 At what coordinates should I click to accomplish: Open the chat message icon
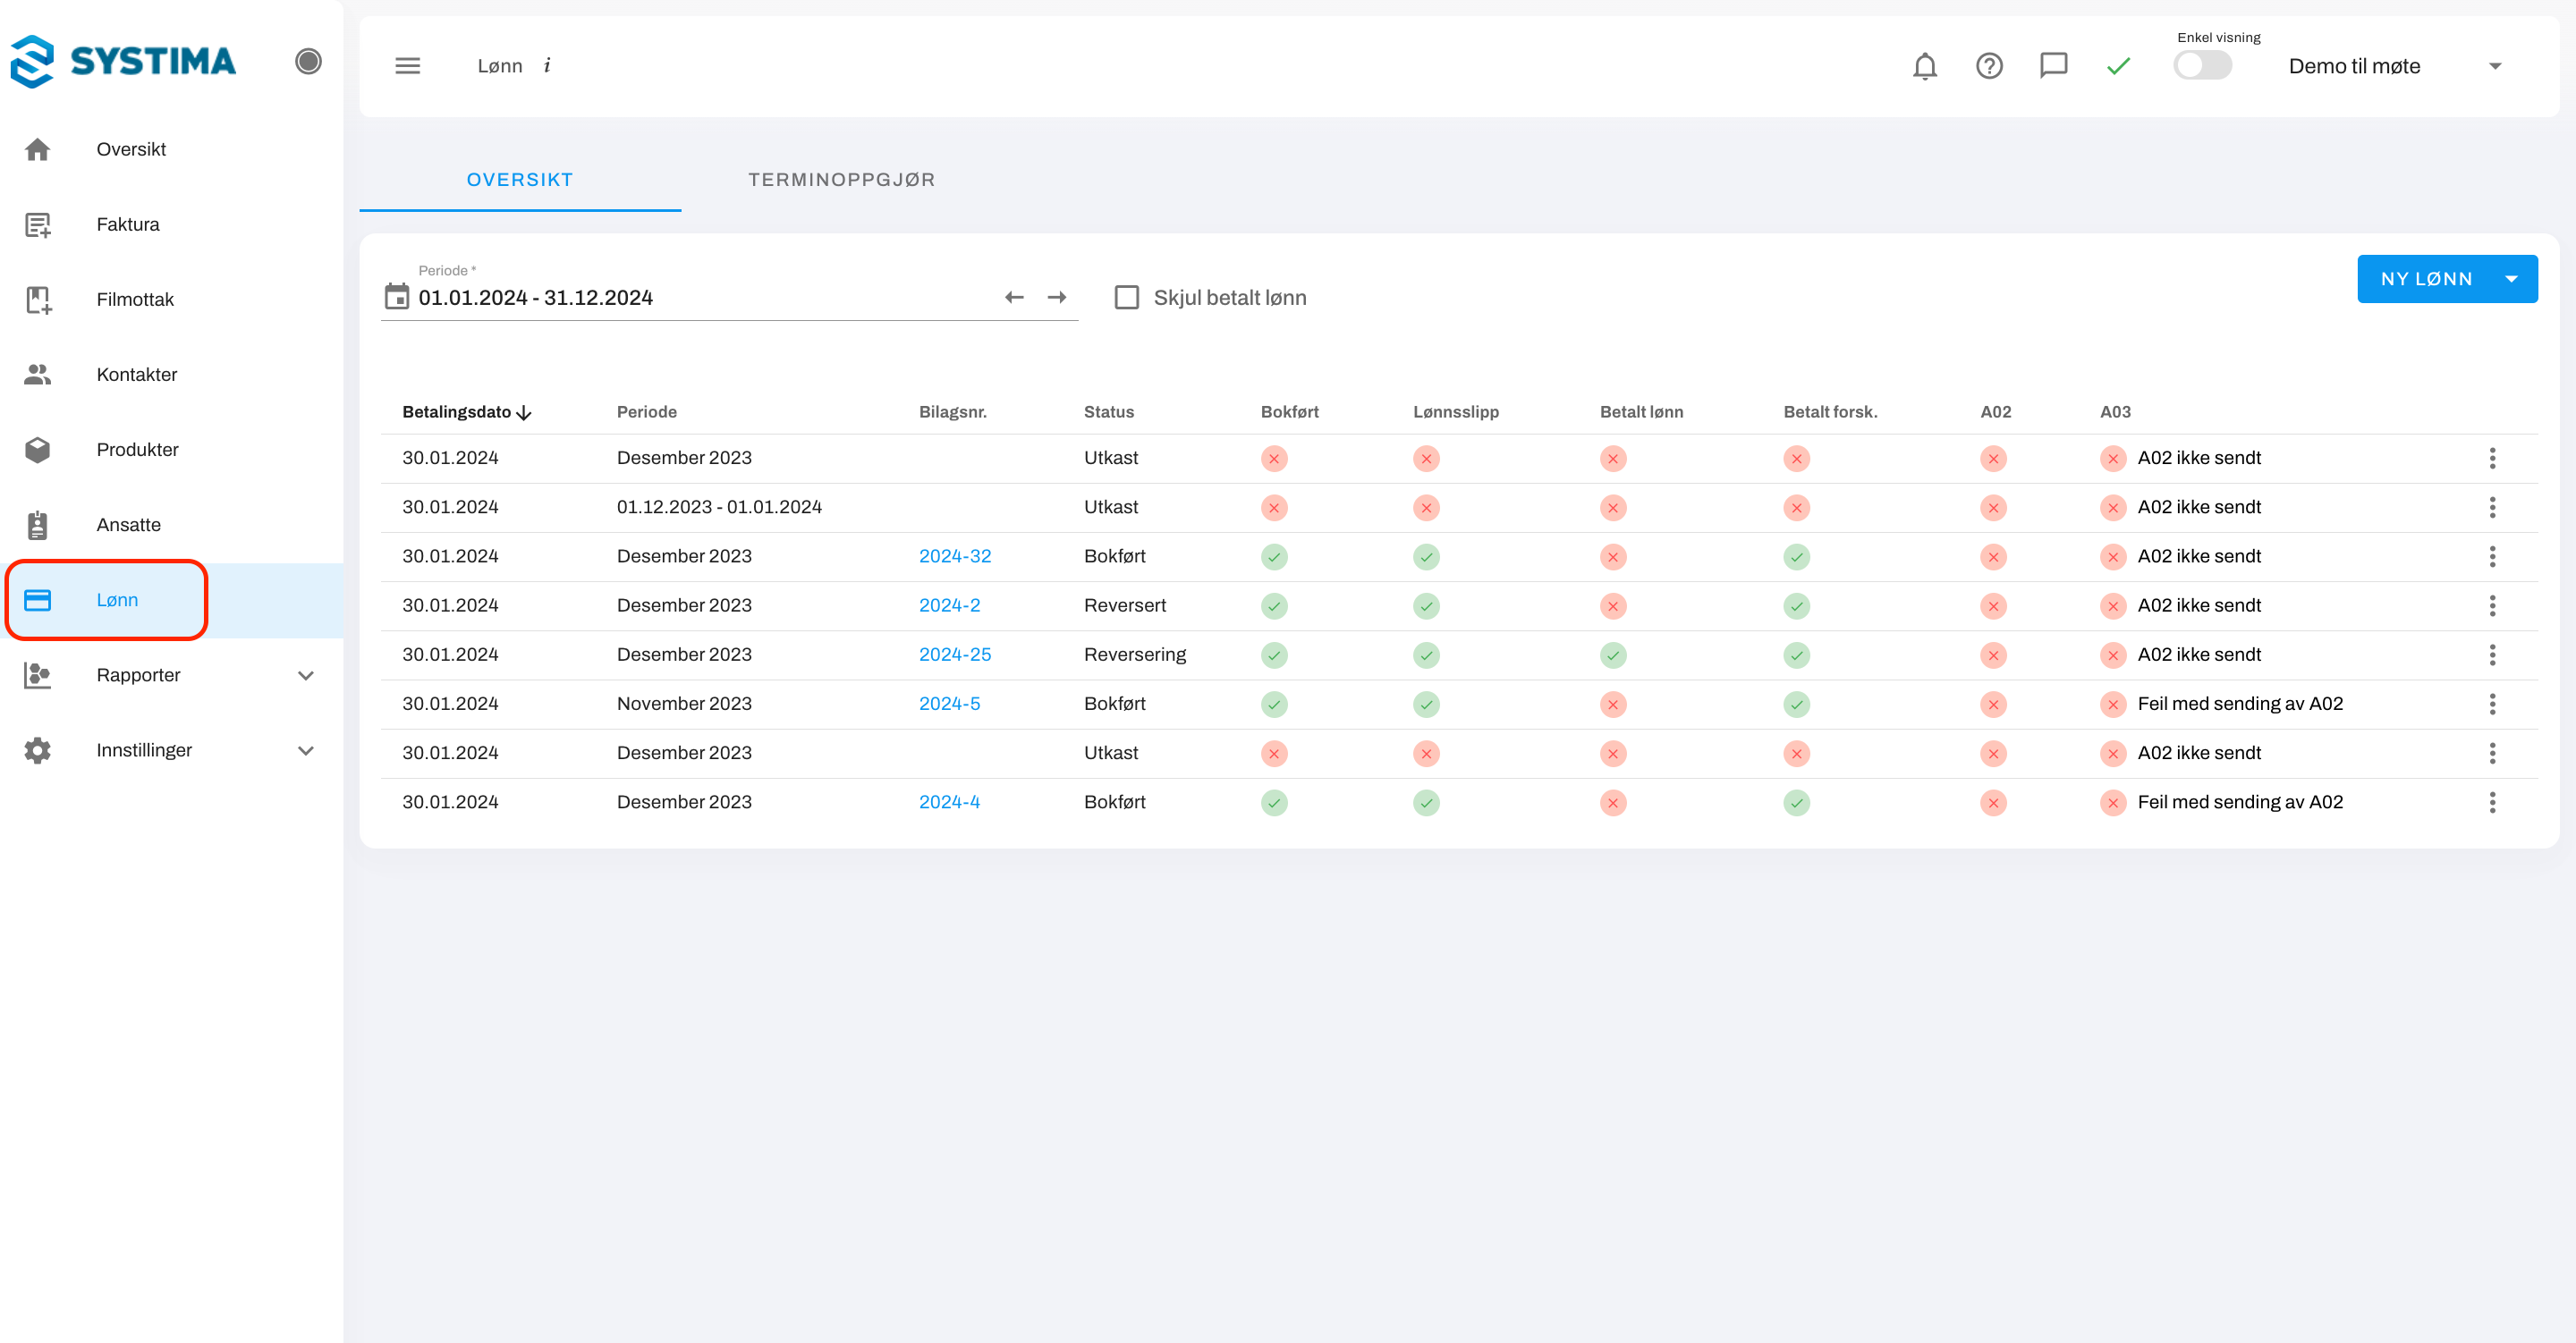2052,66
